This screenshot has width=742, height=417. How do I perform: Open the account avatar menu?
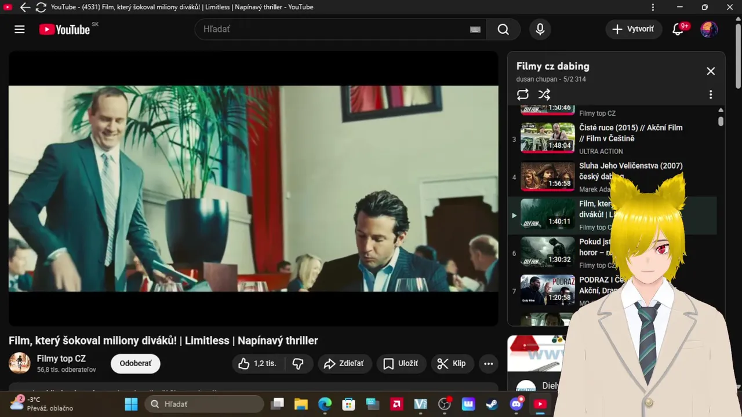tap(709, 30)
